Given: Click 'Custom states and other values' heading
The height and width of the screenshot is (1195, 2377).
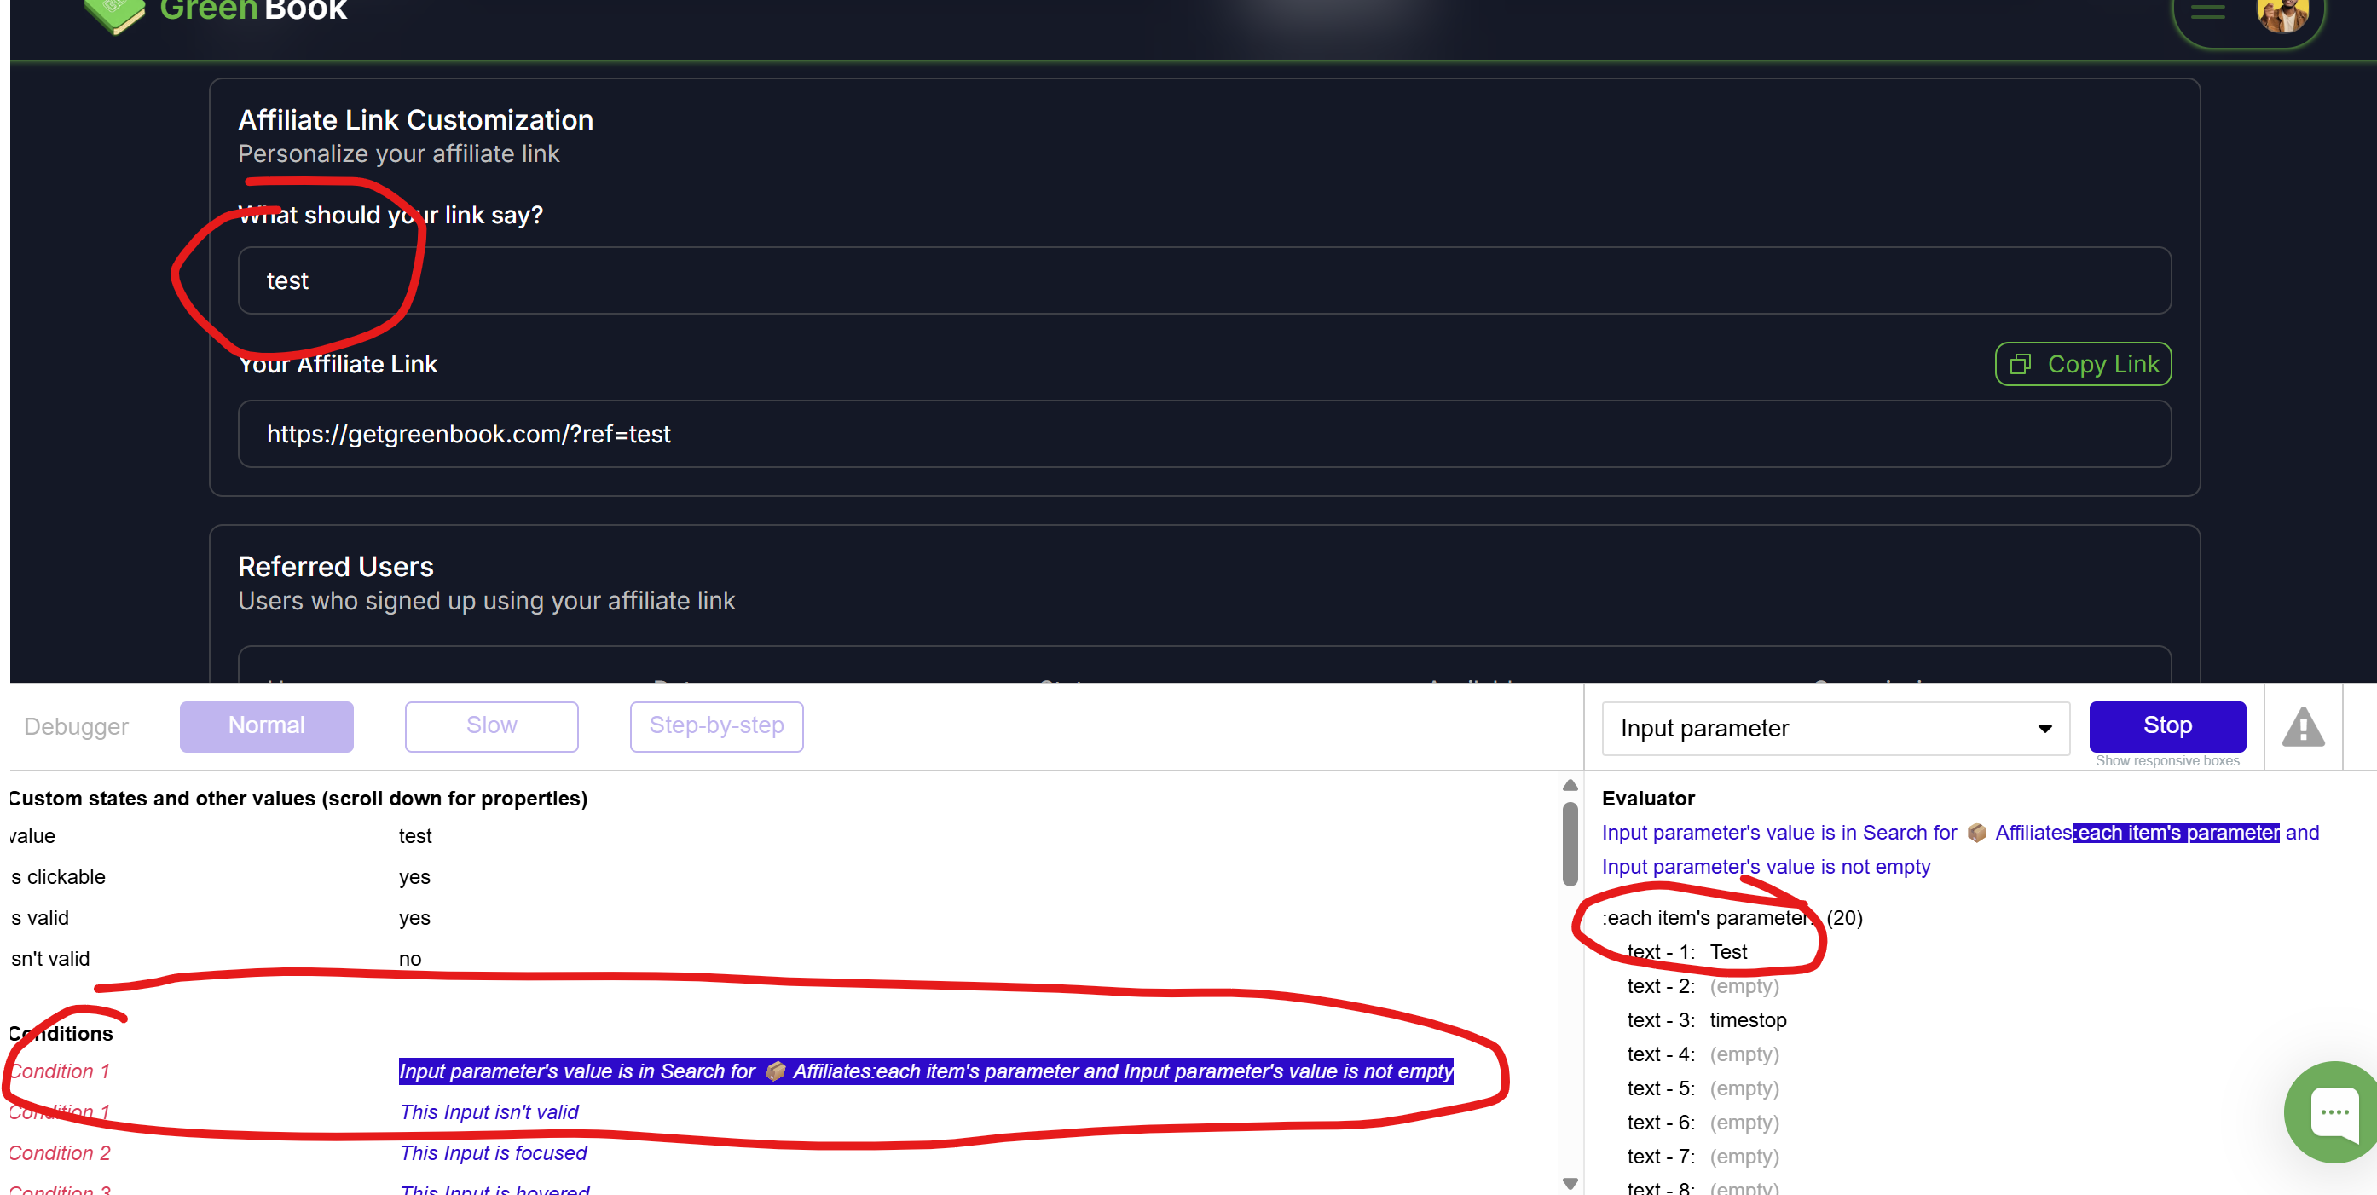Looking at the screenshot, I should [298, 800].
